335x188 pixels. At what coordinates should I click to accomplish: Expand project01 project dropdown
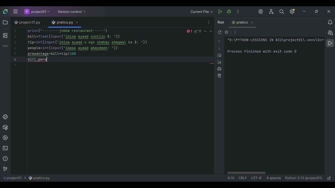click(37, 11)
